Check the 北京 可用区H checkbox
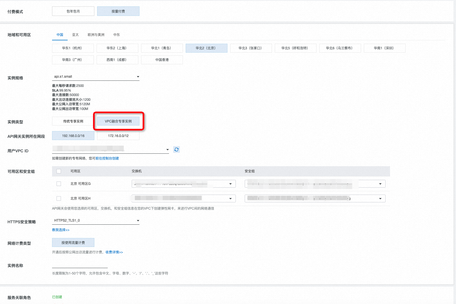The image size is (456, 304). point(59,198)
